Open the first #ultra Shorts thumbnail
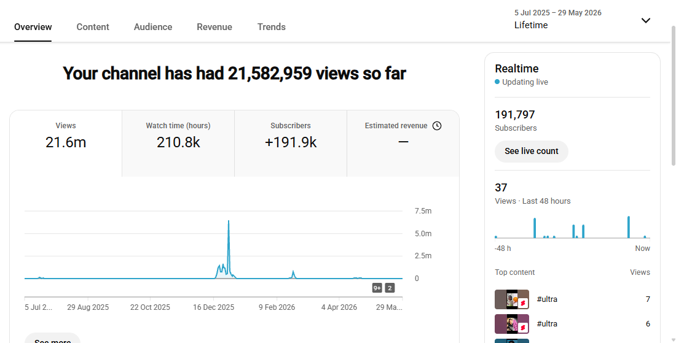676x343 pixels. [x=512, y=299]
